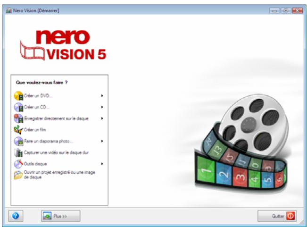Click the Quitter button label
This screenshot has width=307, height=227.
click(278, 216)
